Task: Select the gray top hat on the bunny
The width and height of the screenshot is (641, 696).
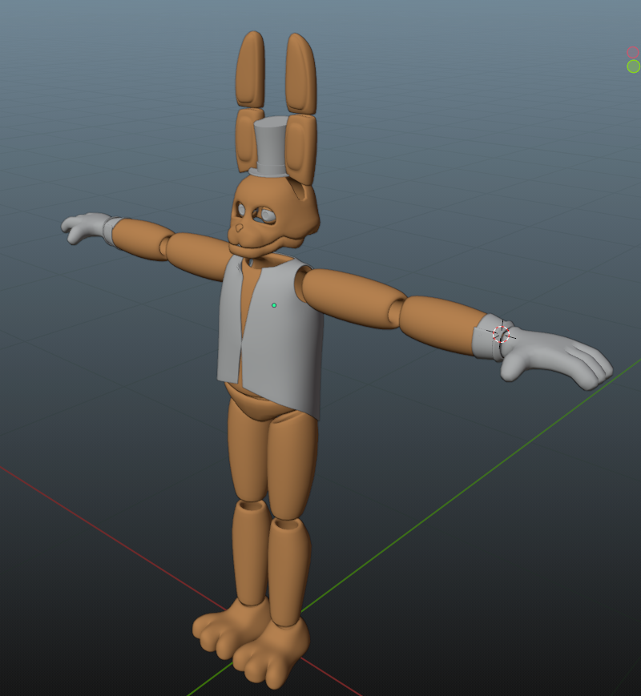Action: pyautogui.click(x=271, y=147)
